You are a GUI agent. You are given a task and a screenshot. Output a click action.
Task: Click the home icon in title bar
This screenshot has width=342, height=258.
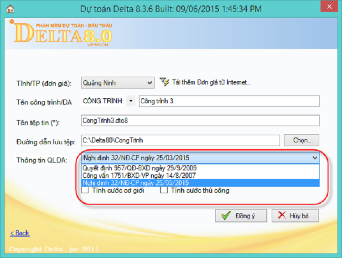coord(10,9)
